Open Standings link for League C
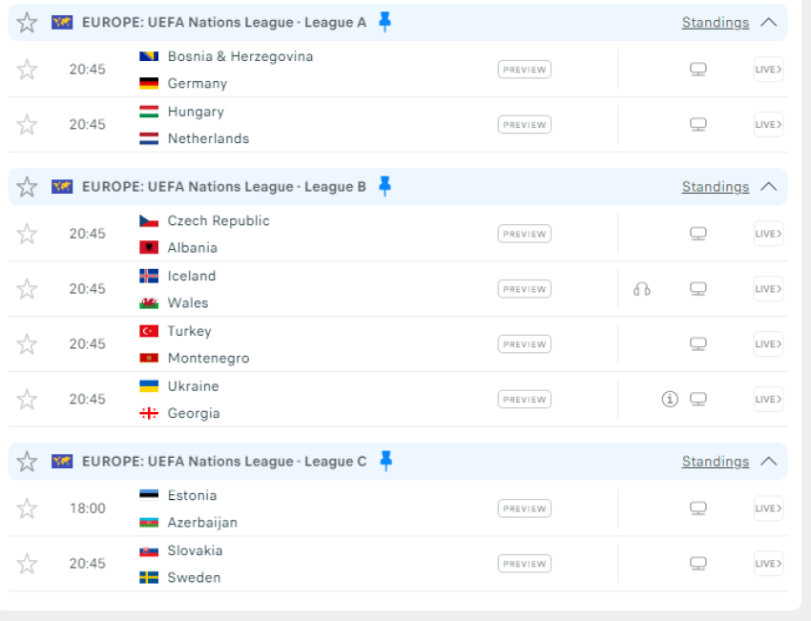 tap(715, 462)
